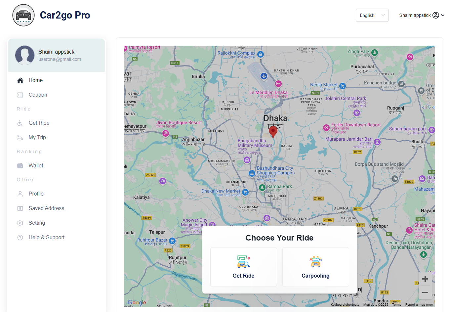Choose the Get Ride card
This screenshot has width=449, height=312.
tap(244, 267)
